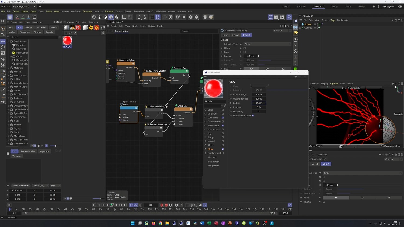Select ZY plane in lower attributes panel

point(362,198)
